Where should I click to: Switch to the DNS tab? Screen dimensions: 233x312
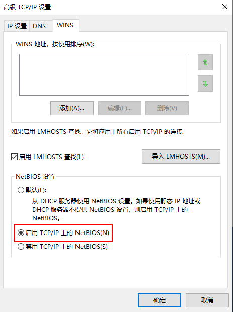(39, 26)
